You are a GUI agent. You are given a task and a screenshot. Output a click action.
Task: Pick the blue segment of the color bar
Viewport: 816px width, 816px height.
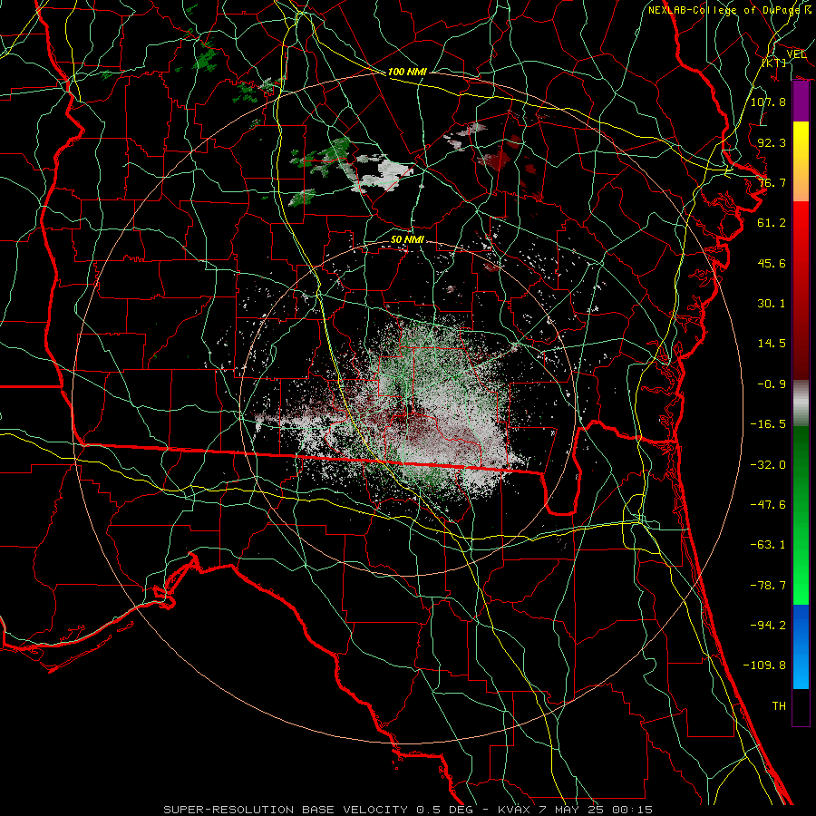pyautogui.click(x=801, y=646)
